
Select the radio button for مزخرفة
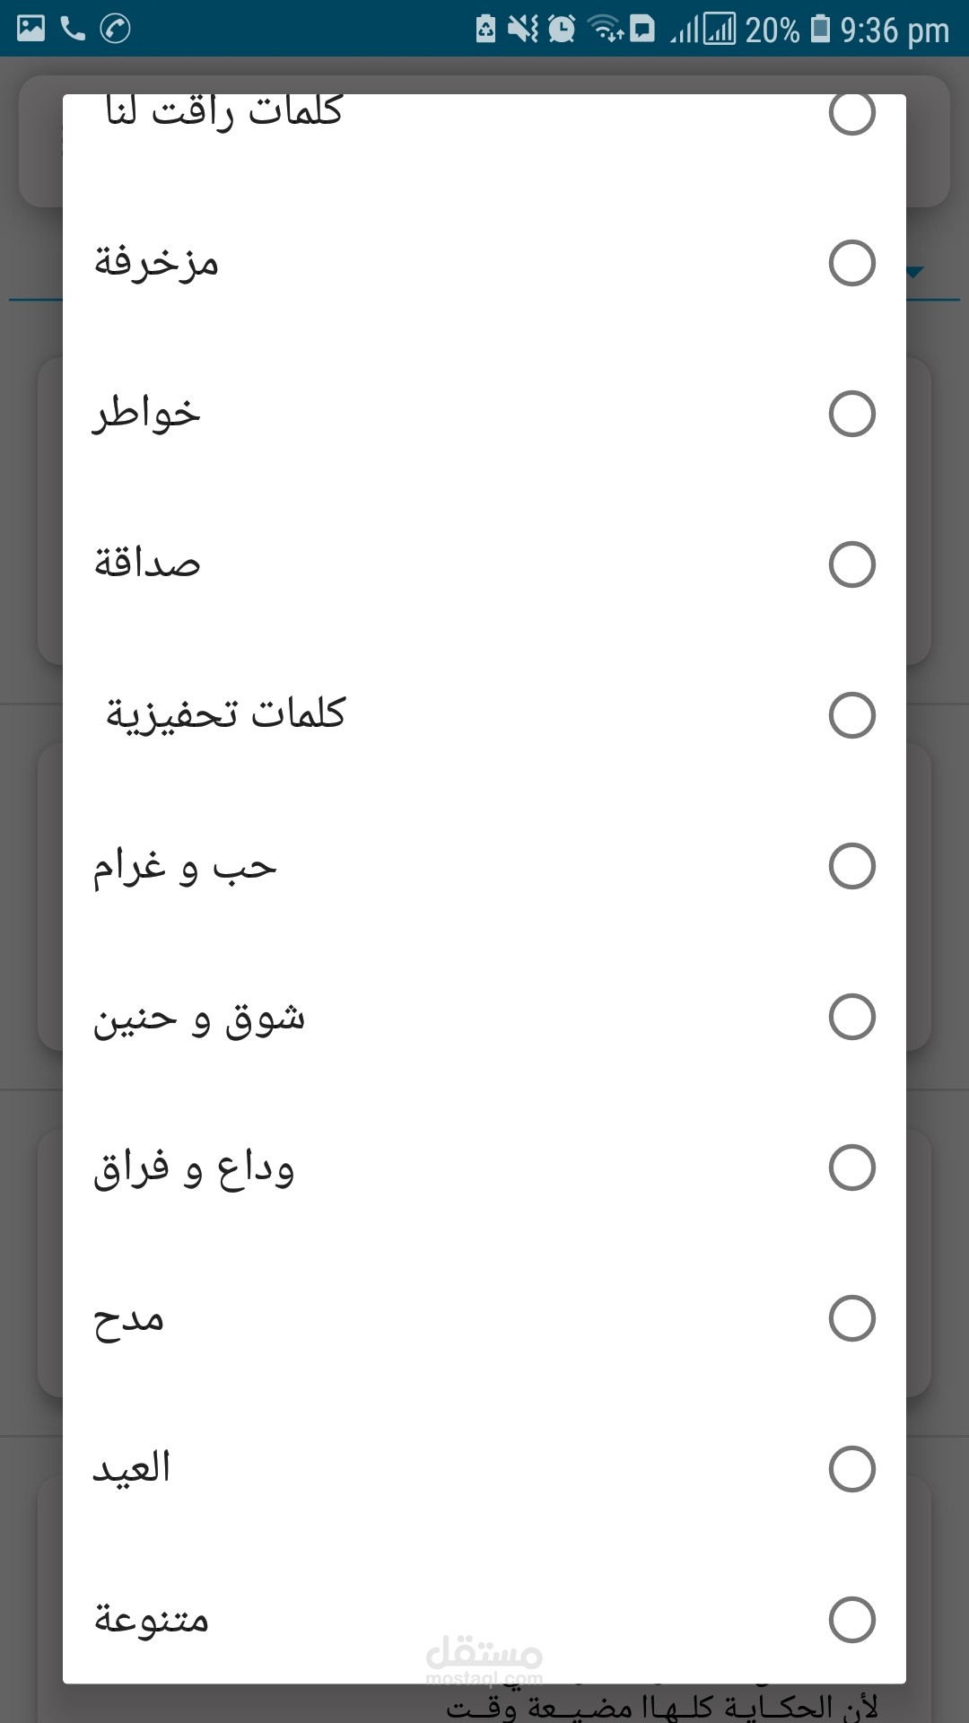851,263
